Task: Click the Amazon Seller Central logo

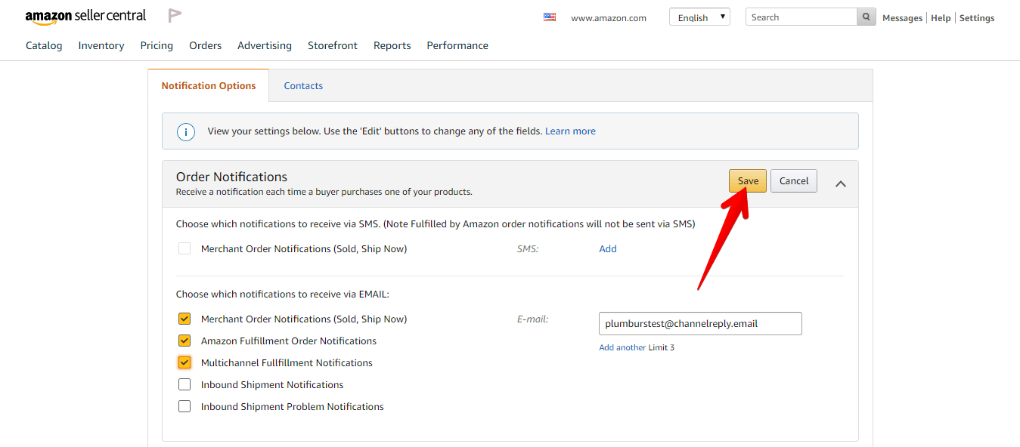Action: click(85, 14)
